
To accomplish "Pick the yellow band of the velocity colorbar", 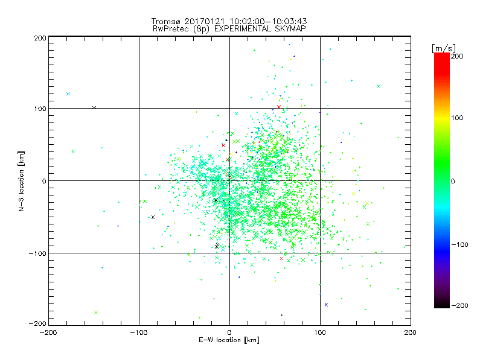I will pyautogui.click(x=442, y=118).
